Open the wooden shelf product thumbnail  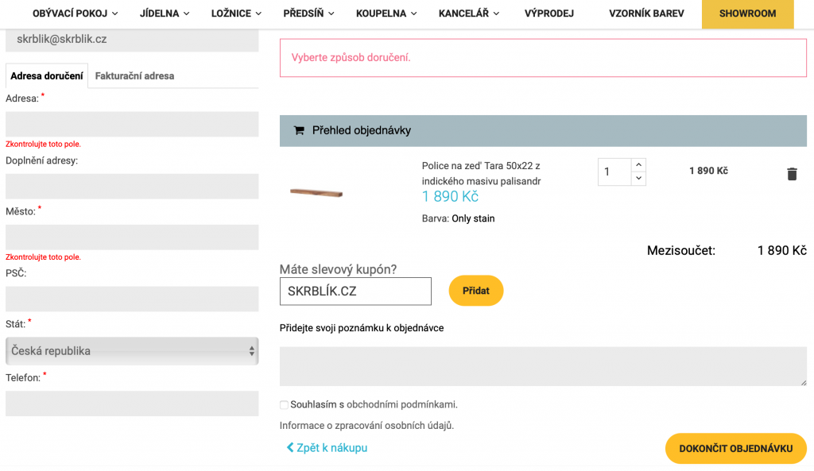click(x=316, y=193)
